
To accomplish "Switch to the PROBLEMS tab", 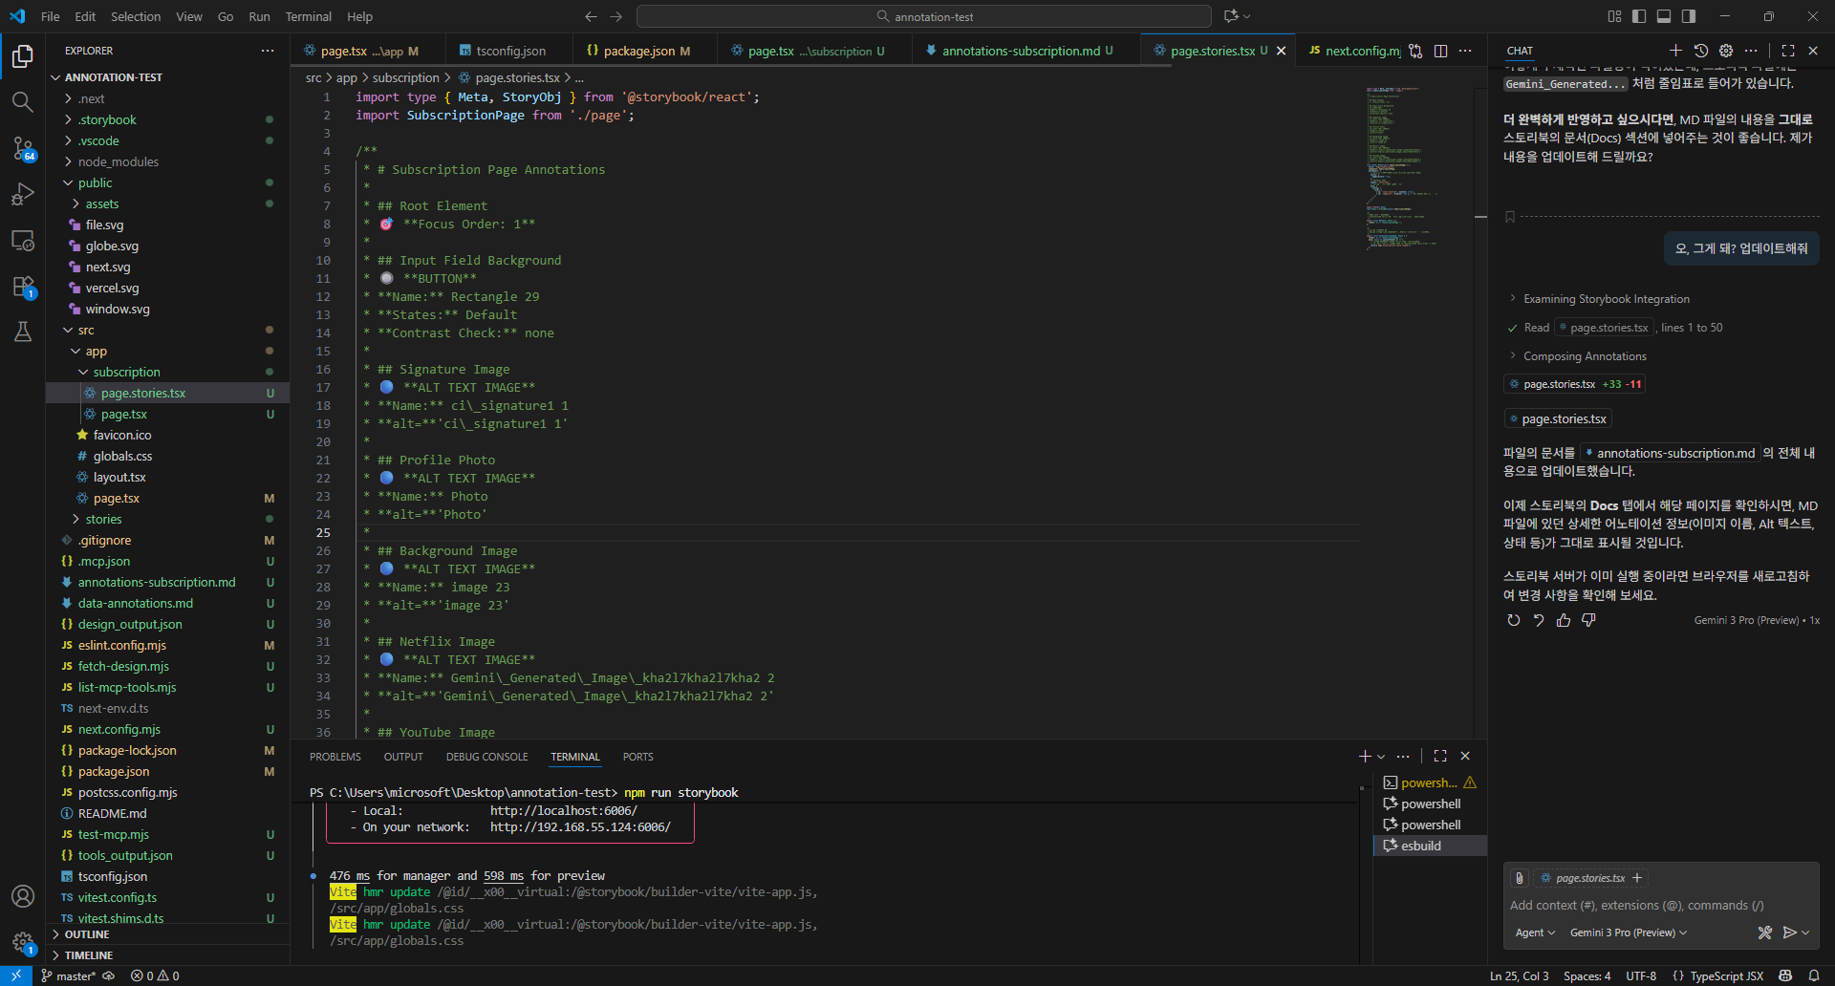I will click(x=335, y=757).
